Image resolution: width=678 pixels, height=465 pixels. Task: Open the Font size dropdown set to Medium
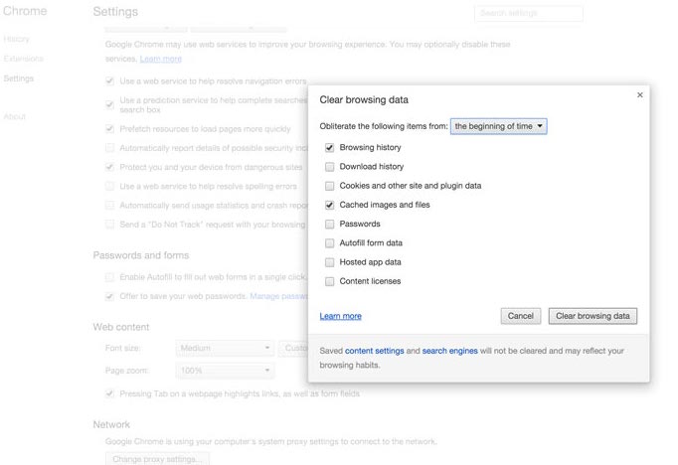click(x=225, y=348)
